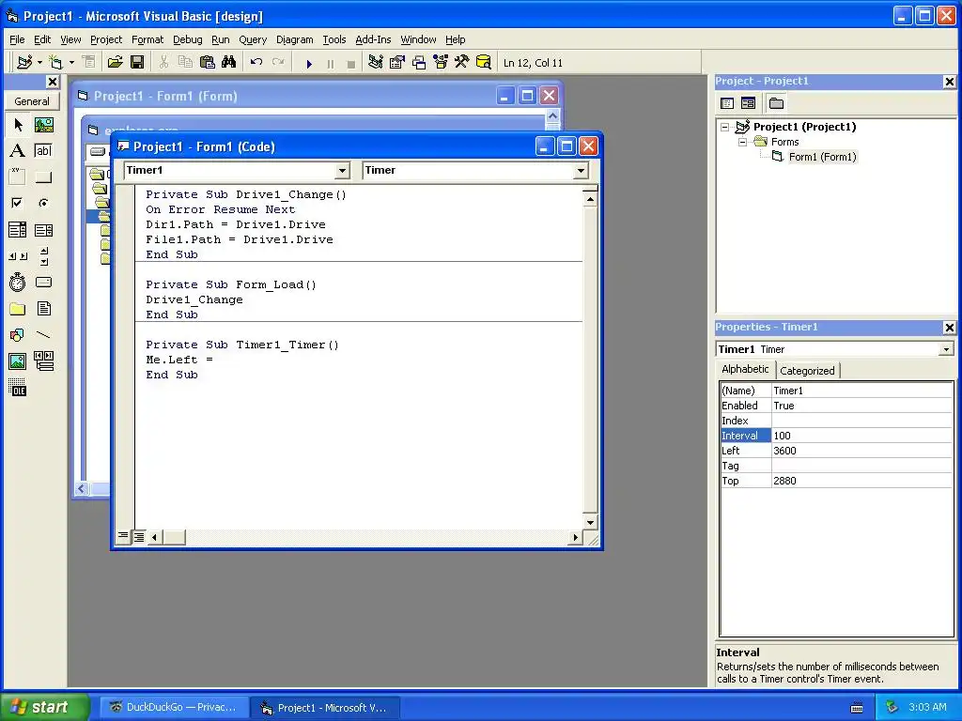The width and height of the screenshot is (962, 721).
Task: Click the Break pause icon in the toolbar
Action: click(x=330, y=63)
